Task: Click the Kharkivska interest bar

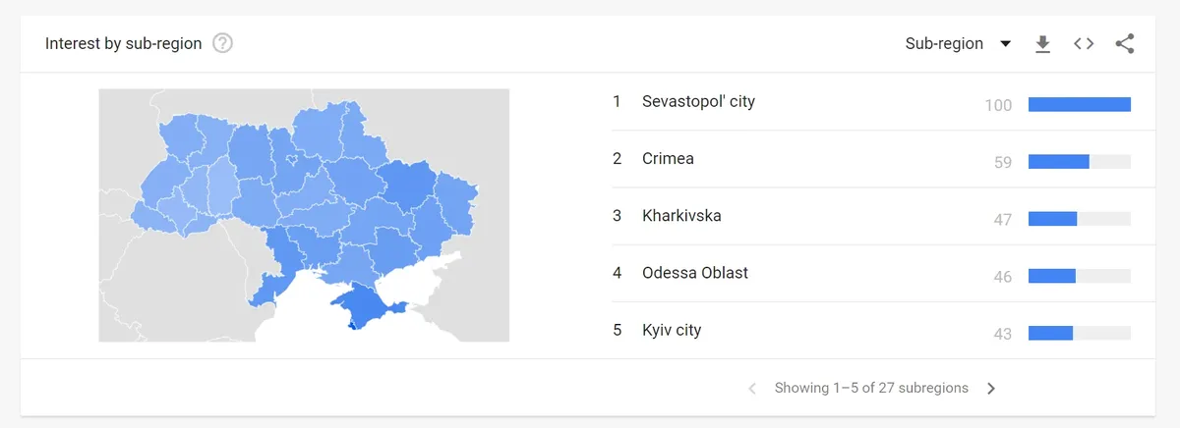Action: click(1079, 219)
